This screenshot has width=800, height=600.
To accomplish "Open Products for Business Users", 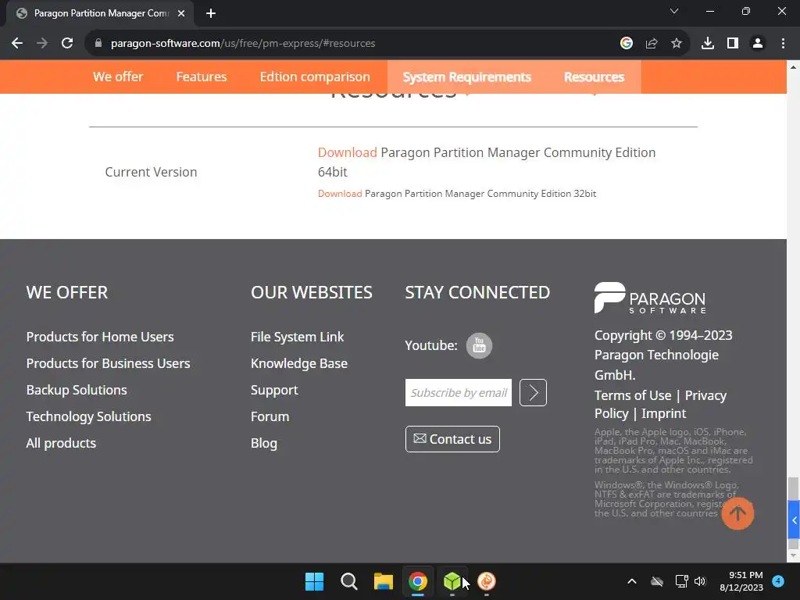I will [108, 363].
